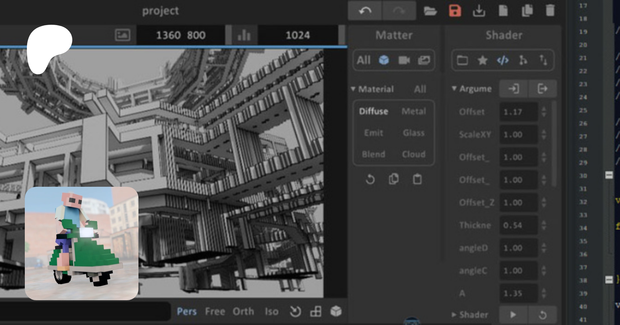Choose the Glass material type
The height and width of the screenshot is (325, 620).
click(x=413, y=133)
